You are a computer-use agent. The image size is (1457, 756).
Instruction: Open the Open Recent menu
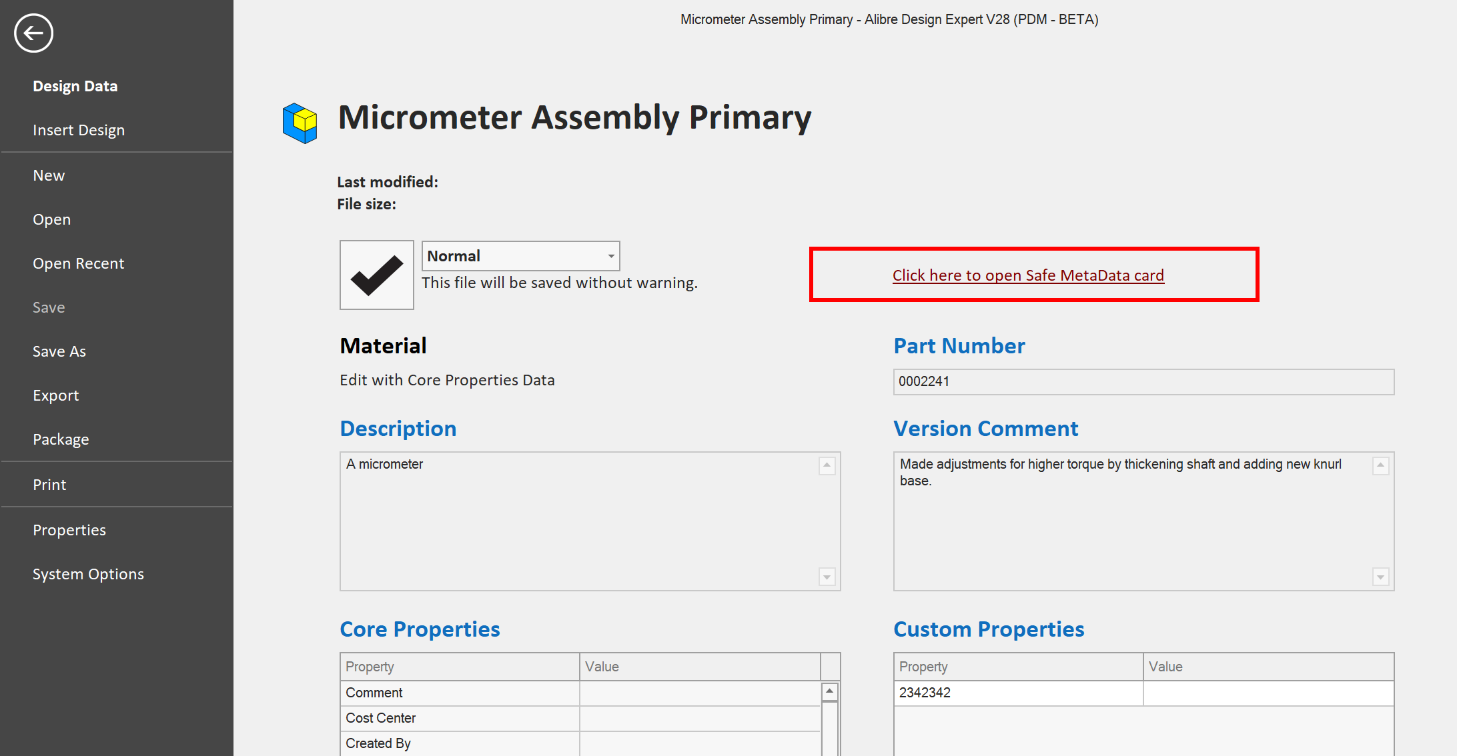pyautogui.click(x=78, y=263)
